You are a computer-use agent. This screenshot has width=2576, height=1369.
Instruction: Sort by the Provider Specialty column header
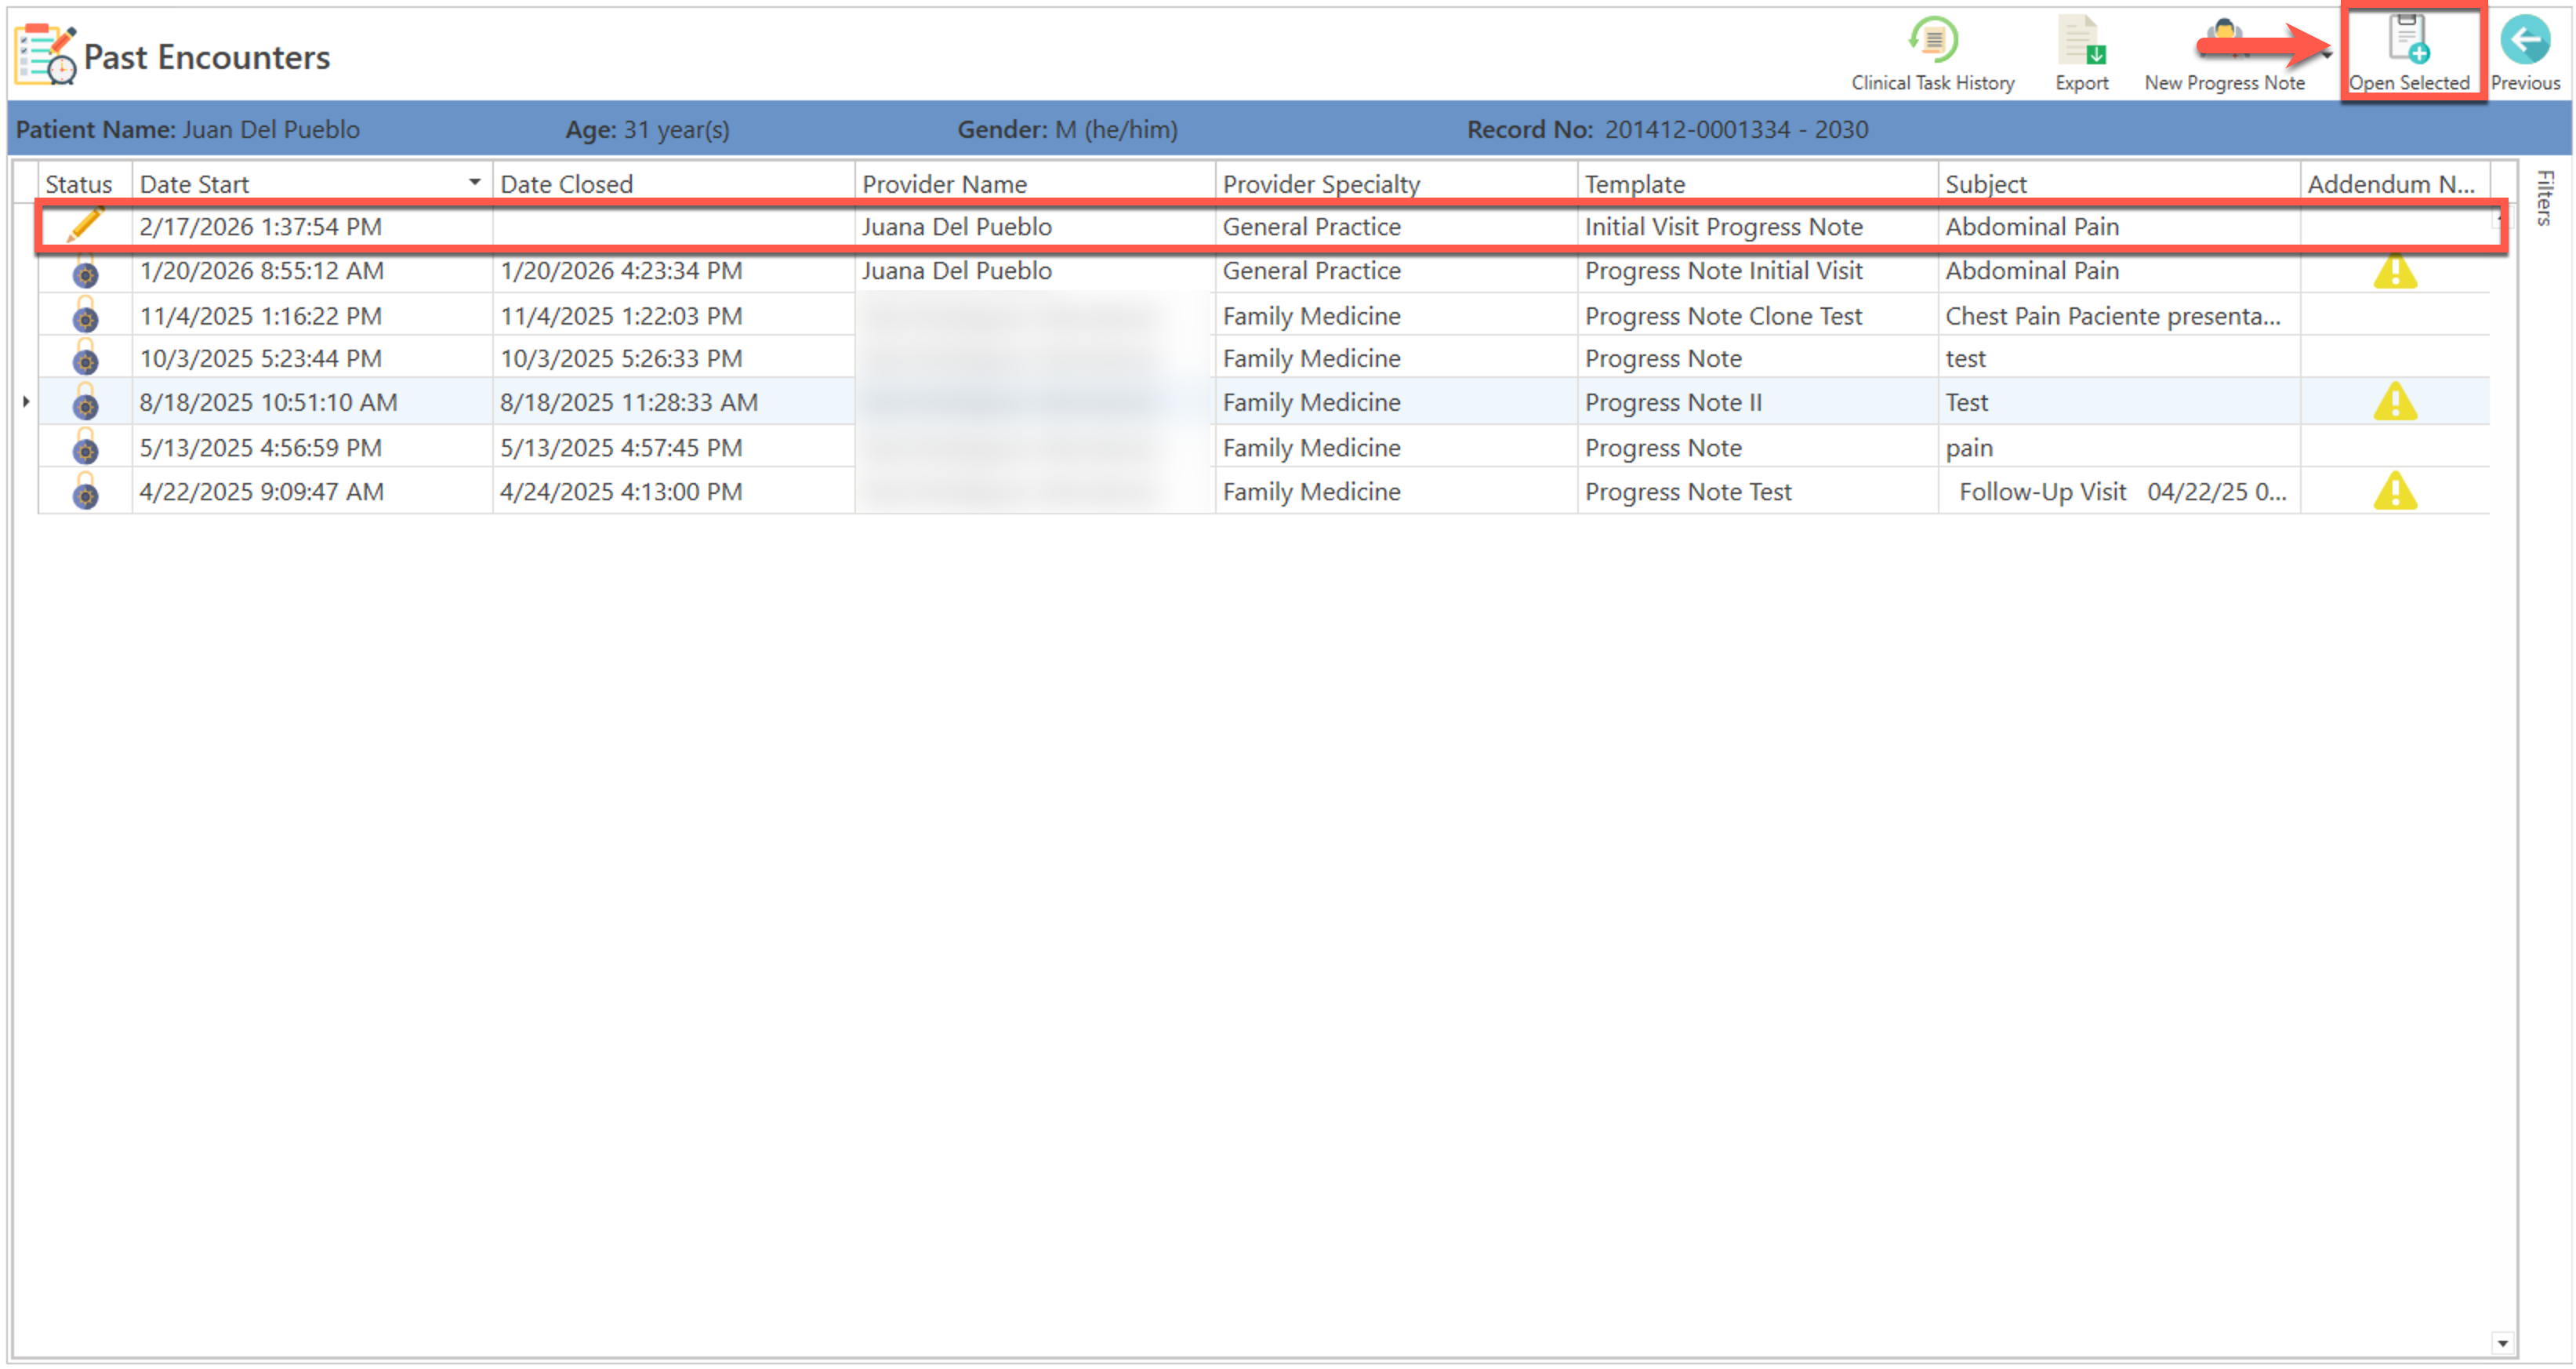1320,184
